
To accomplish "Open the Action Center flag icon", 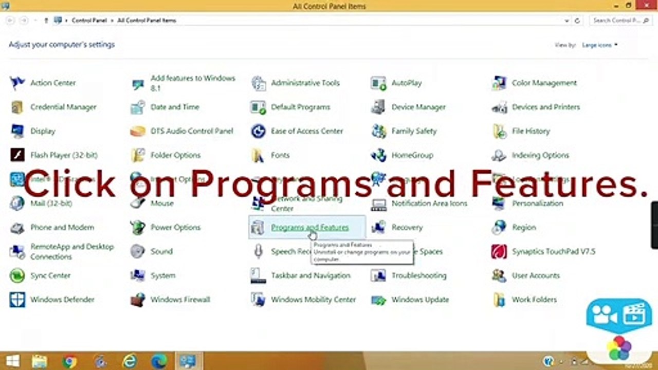I will 17,83.
